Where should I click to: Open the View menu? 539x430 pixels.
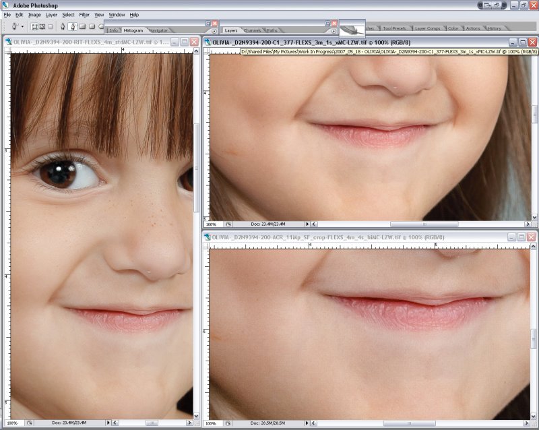click(x=99, y=15)
